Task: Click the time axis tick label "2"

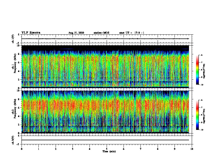Action: pos(56,149)
